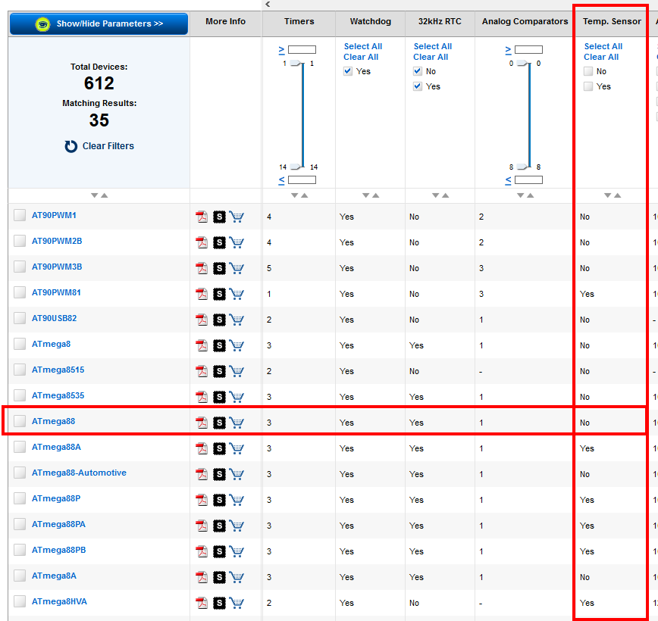The height and width of the screenshot is (621, 658).
Task: Check the Temp. Sensor Yes filter
Action: (588, 86)
